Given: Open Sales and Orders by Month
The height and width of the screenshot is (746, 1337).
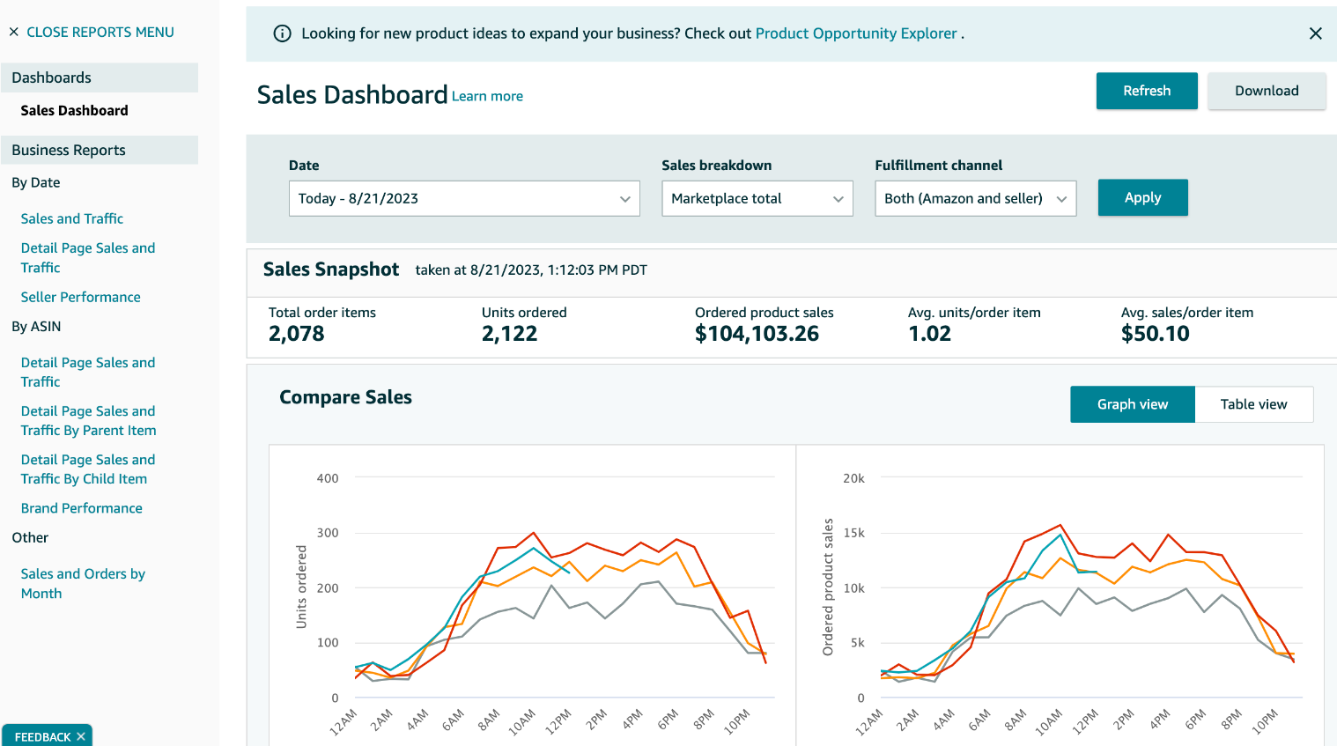Looking at the screenshot, I should (83, 583).
